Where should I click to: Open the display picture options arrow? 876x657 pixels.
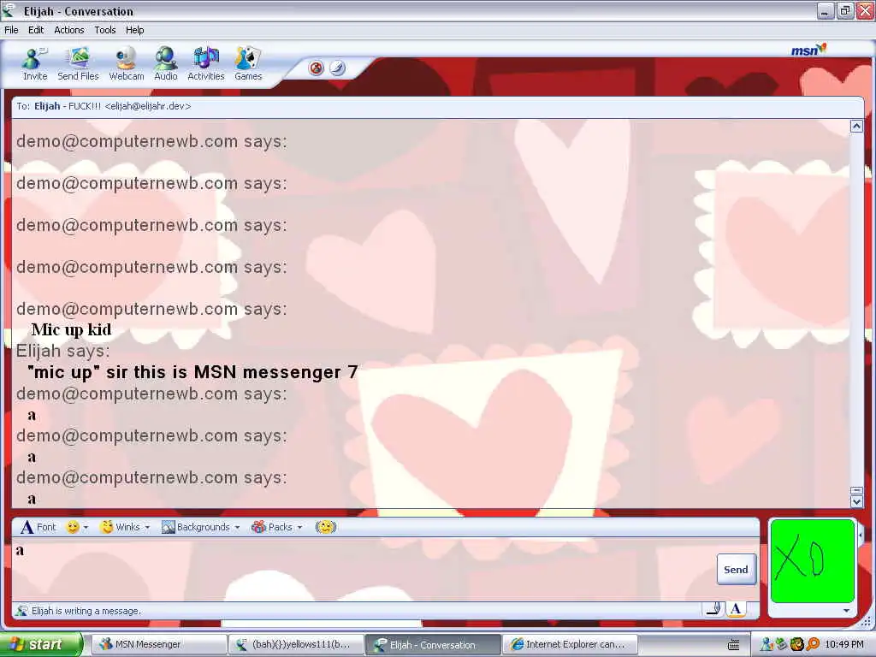click(846, 611)
